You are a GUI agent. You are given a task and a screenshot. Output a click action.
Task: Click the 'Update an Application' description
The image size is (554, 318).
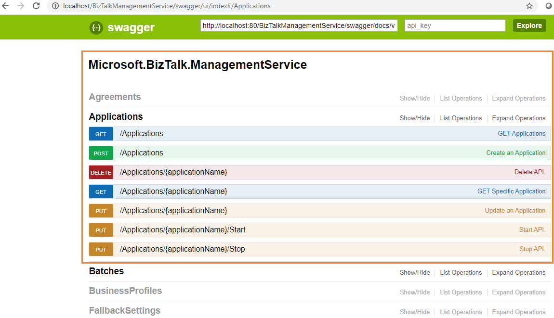point(515,211)
